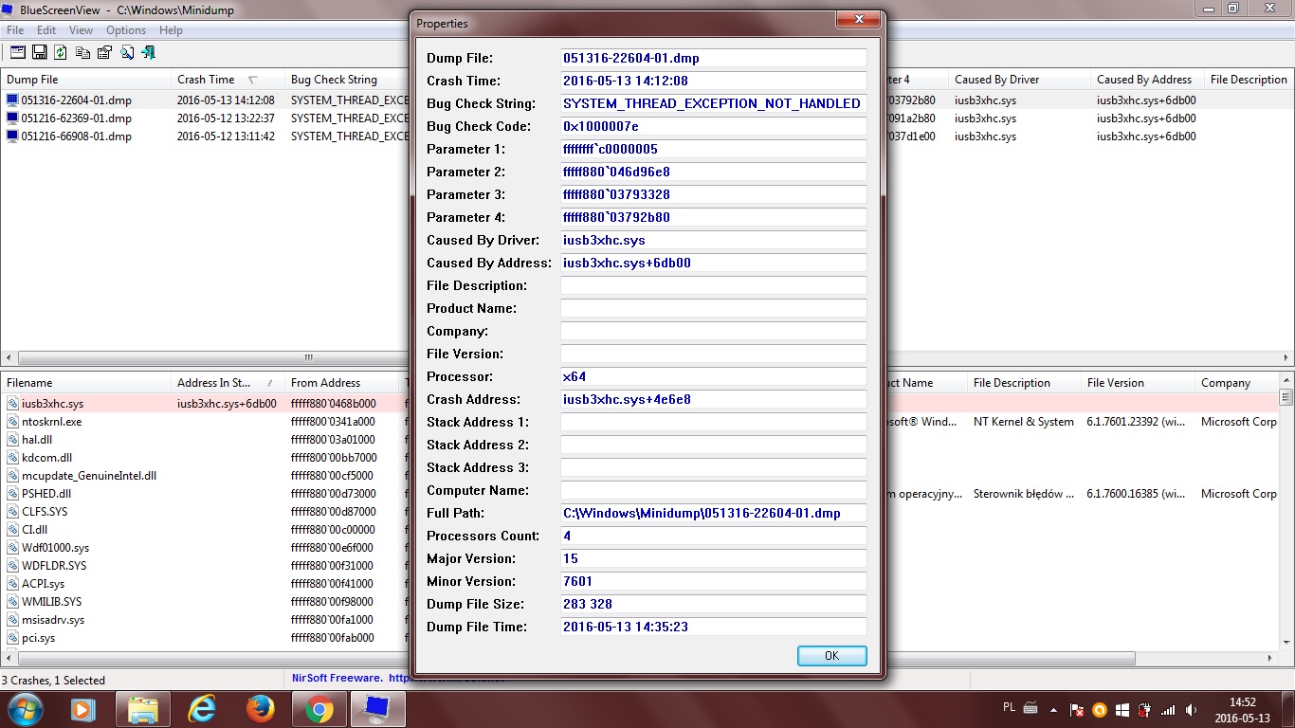The height and width of the screenshot is (728, 1295).
Task: Click the Get Windows 10 tray icon
Action: tap(1122, 709)
